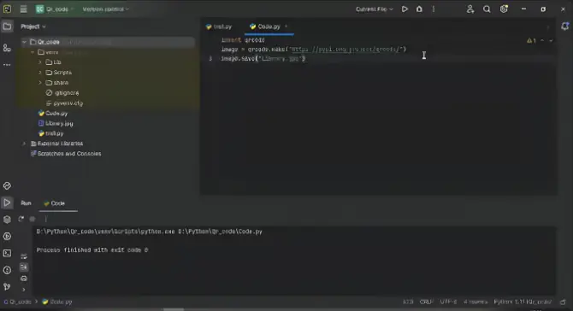573x311 pixels.
Task: Expand the share folder
Action: [x=40, y=83]
